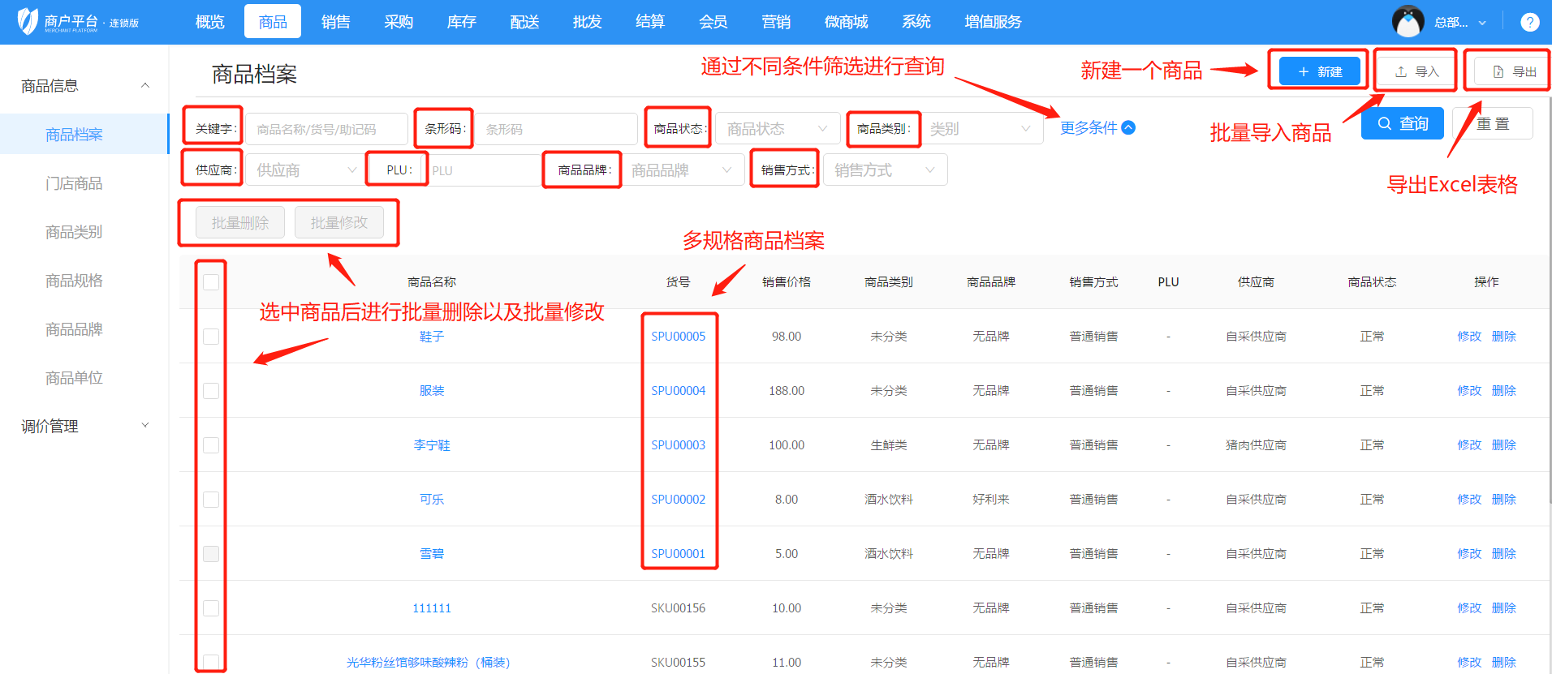The image size is (1552, 674).
Task: Click the blue 新建 button with plus icon
Action: tap(1319, 71)
